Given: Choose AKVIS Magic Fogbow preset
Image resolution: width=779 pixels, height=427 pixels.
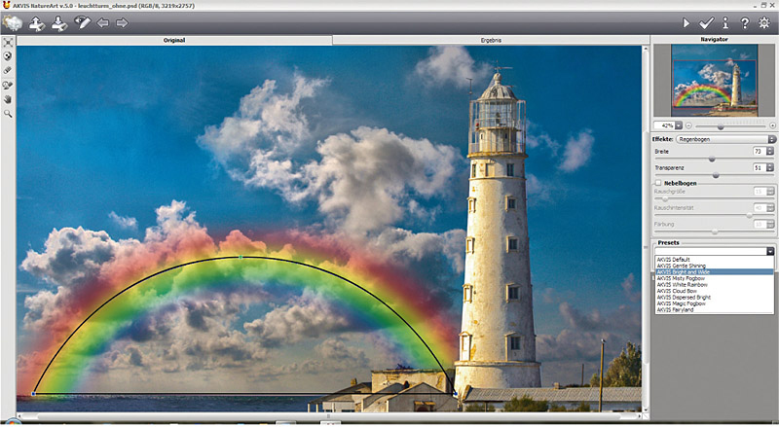Looking at the screenshot, I should [715, 303].
